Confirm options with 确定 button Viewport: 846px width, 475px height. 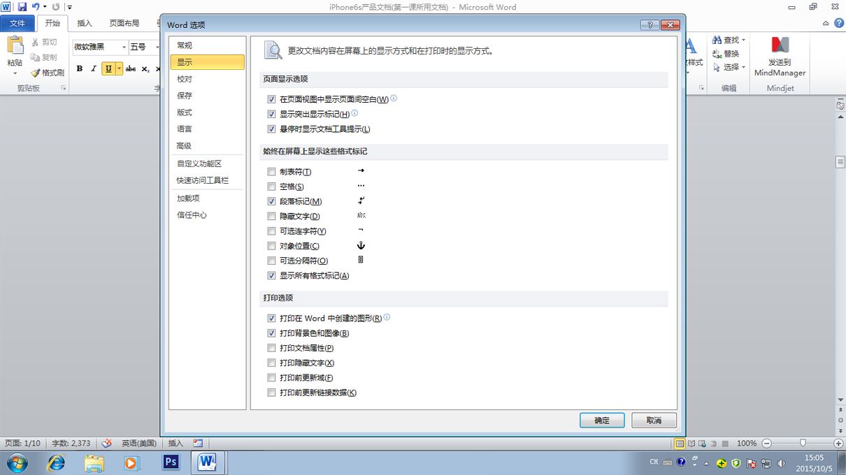pyautogui.click(x=602, y=421)
